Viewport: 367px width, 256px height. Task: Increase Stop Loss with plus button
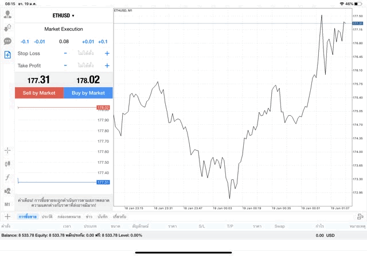[x=107, y=53]
